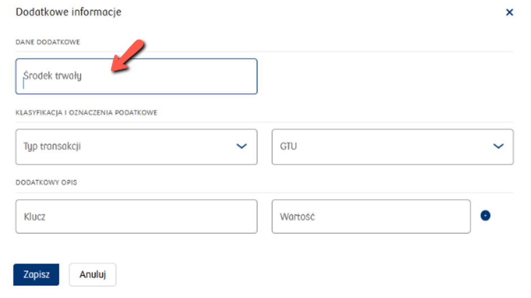
Task: Click the GTU placeholder label
Action: [288, 147]
